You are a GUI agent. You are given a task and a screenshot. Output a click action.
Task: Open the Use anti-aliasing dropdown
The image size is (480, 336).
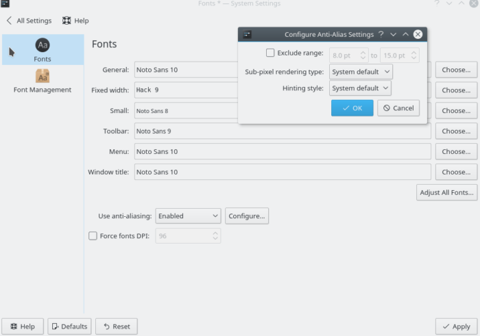tap(188, 216)
